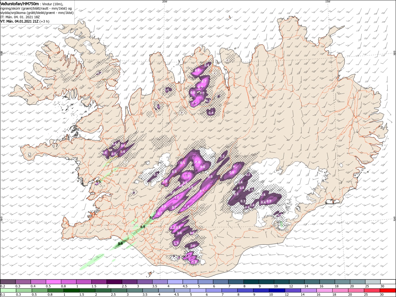Select upper legend swatch between 1 and 1.5
Screen dimensions: 396x297
point(84,282)
